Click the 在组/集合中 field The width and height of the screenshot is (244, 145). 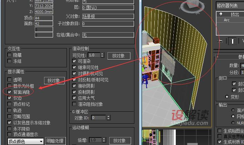click(108, 35)
